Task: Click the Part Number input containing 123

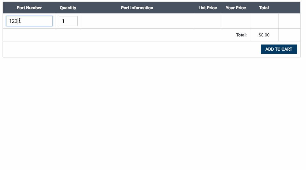Action: (29, 21)
